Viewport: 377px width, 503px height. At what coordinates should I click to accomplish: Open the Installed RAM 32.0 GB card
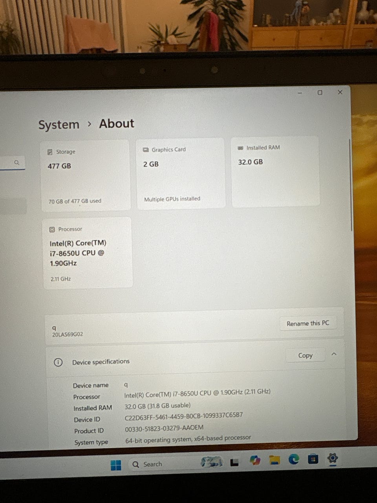click(x=275, y=172)
